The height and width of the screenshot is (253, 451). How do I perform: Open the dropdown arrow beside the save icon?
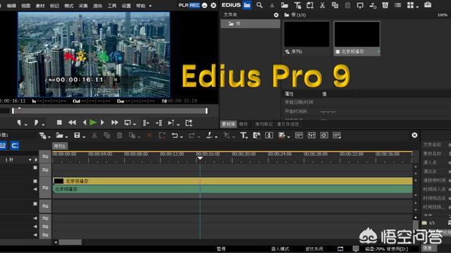(x=84, y=137)
